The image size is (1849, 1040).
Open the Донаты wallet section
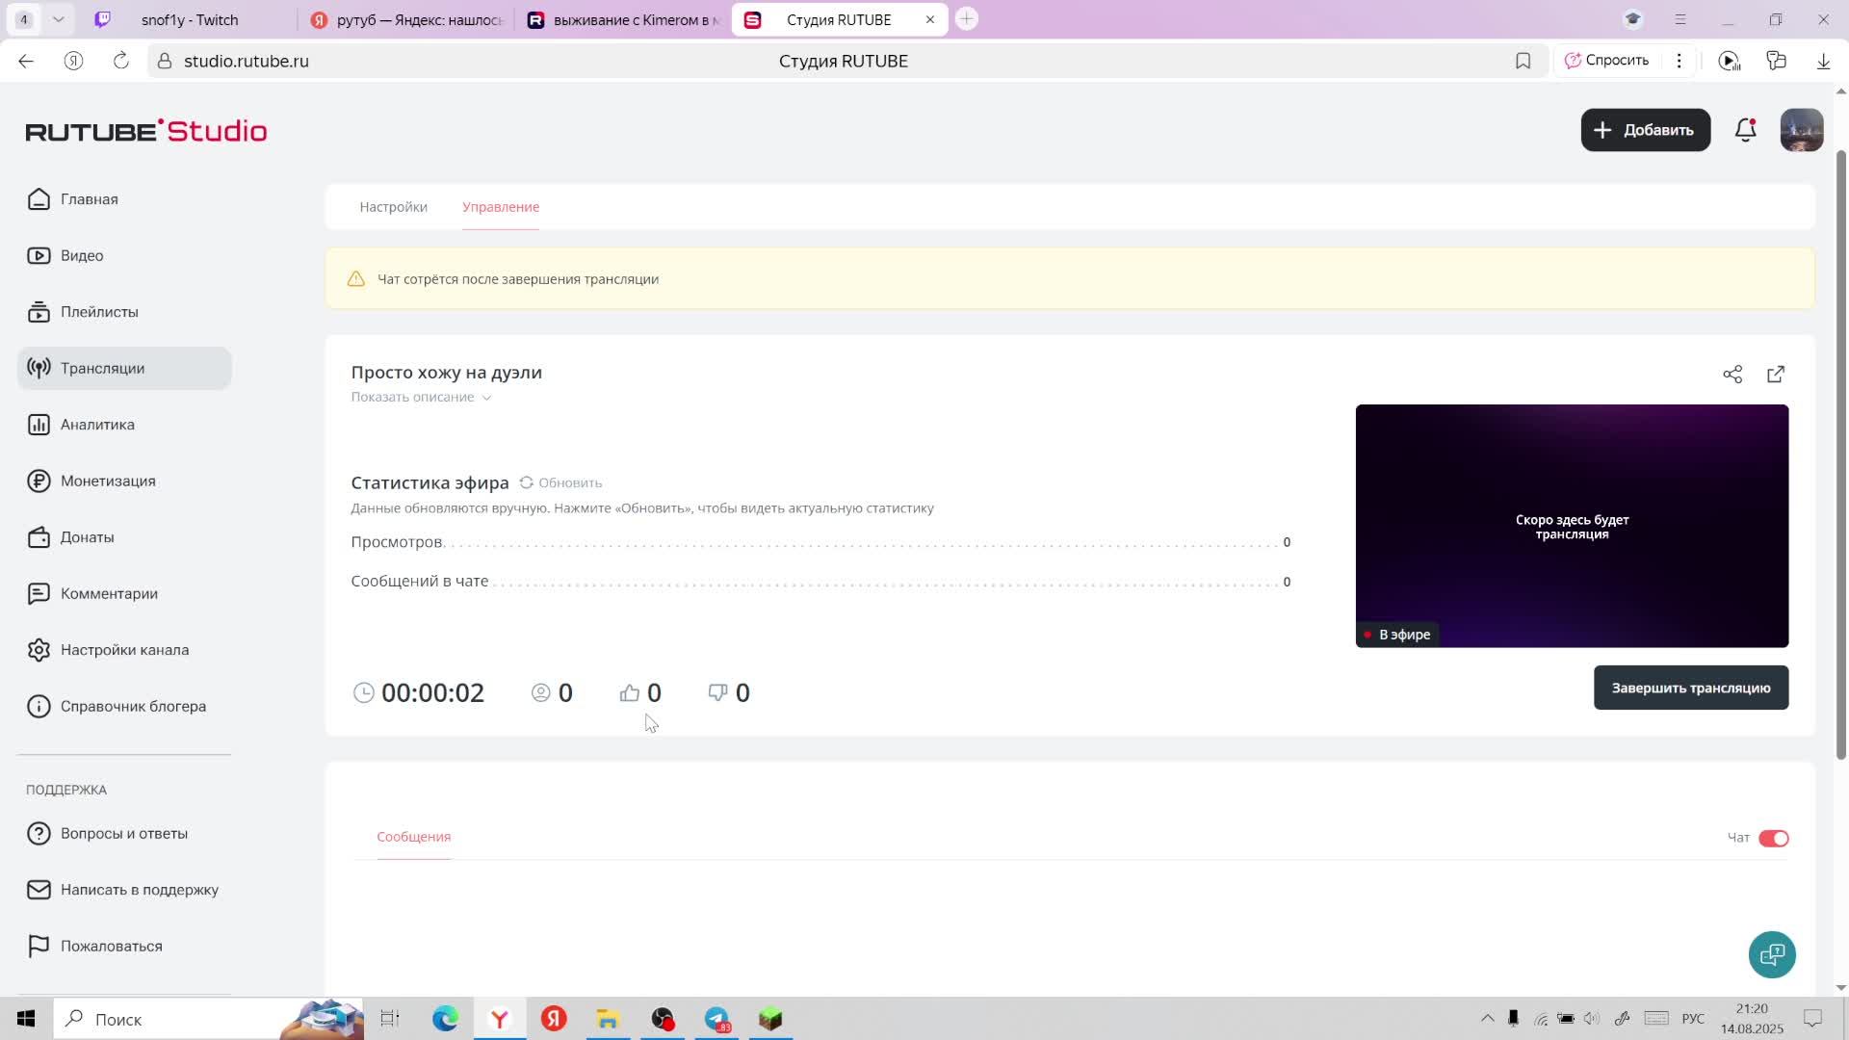click(x=87, y=537)
